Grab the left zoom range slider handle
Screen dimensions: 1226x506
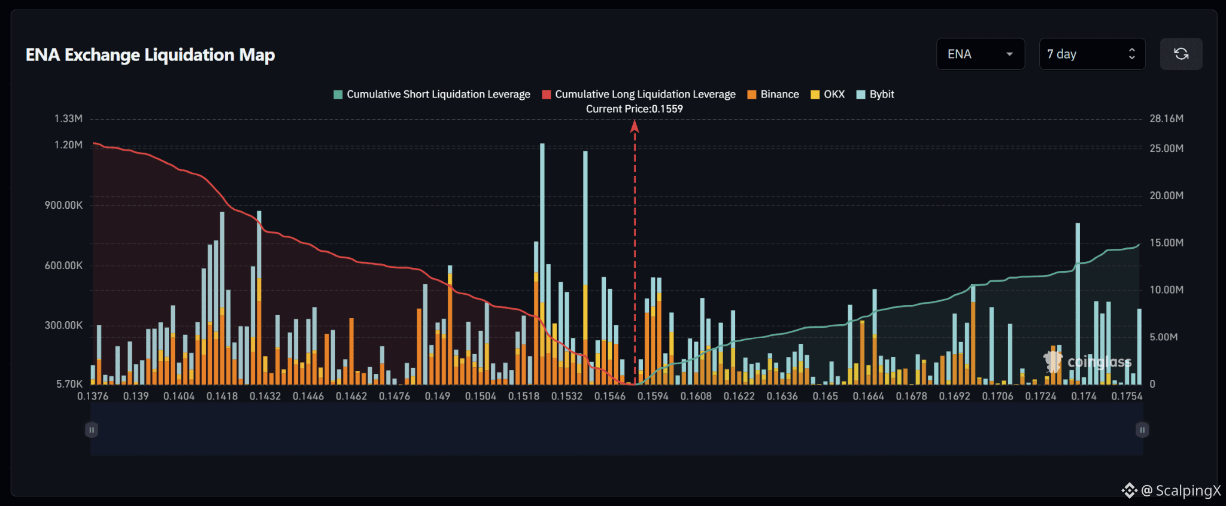[92, 429]
